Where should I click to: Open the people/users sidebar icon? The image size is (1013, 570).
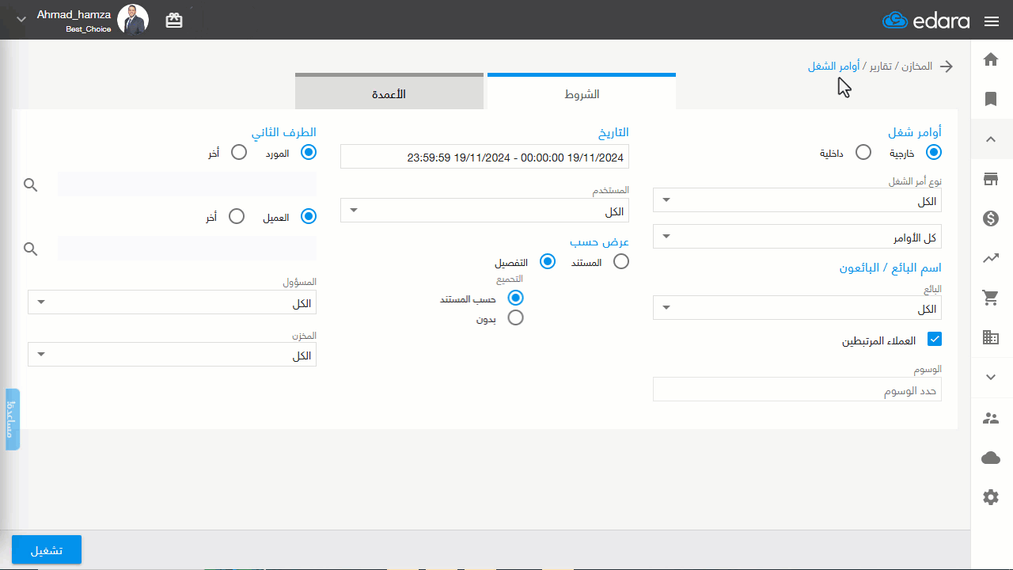coord(990,418)
